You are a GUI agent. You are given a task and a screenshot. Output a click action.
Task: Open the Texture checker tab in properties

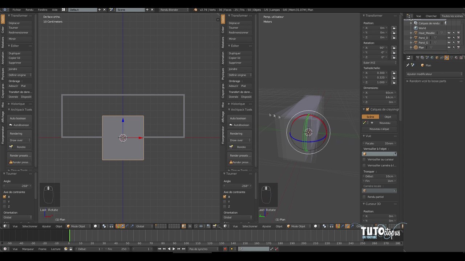pyautogui.click(x=461, y=58)
